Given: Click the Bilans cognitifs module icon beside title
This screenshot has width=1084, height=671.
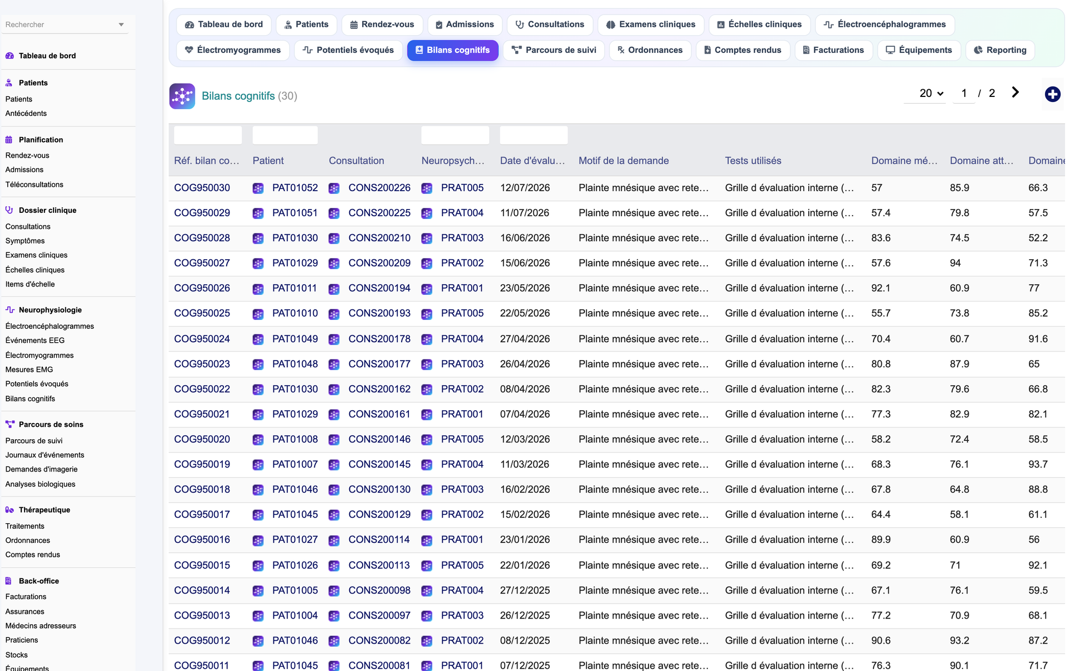Looking at the screenshot, I should 182,96.
